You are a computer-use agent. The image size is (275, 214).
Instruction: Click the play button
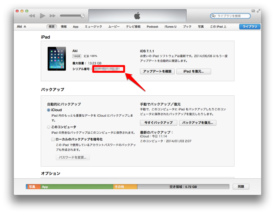42,16
